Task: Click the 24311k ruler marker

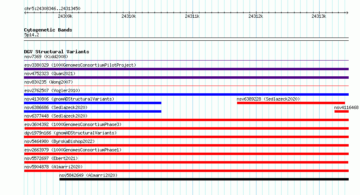Action: point(192,16)
